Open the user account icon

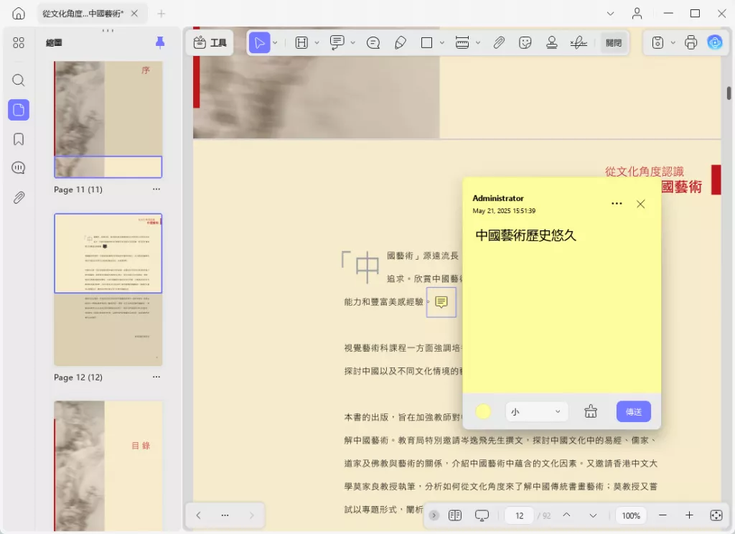tap(637, 14)
